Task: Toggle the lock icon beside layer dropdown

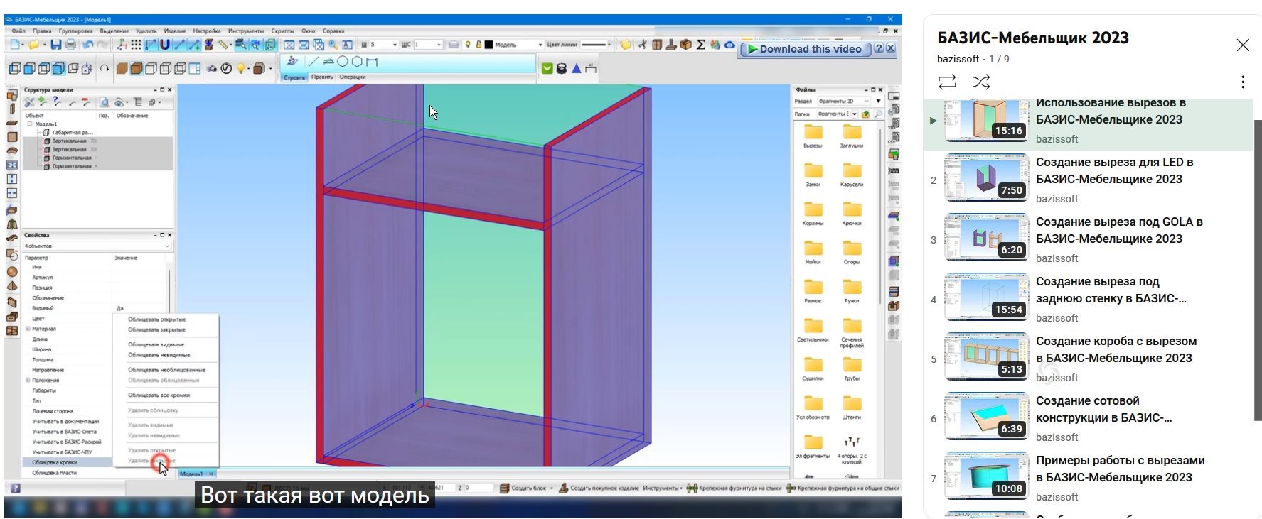Action: point(478,45)
